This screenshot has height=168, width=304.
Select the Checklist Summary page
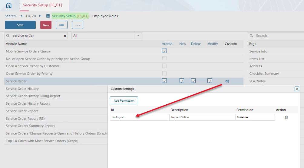click(x=264, y=74)
